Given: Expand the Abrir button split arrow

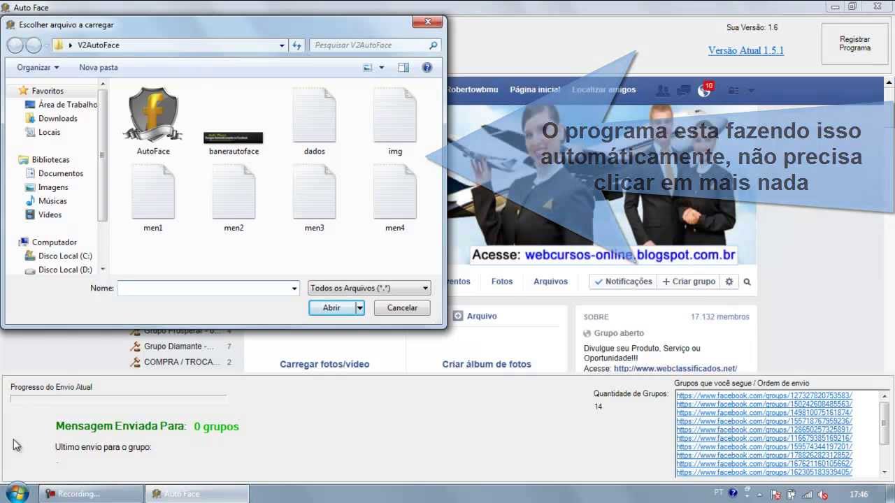Looking at the screenshot, I should (x=360, y=307).
